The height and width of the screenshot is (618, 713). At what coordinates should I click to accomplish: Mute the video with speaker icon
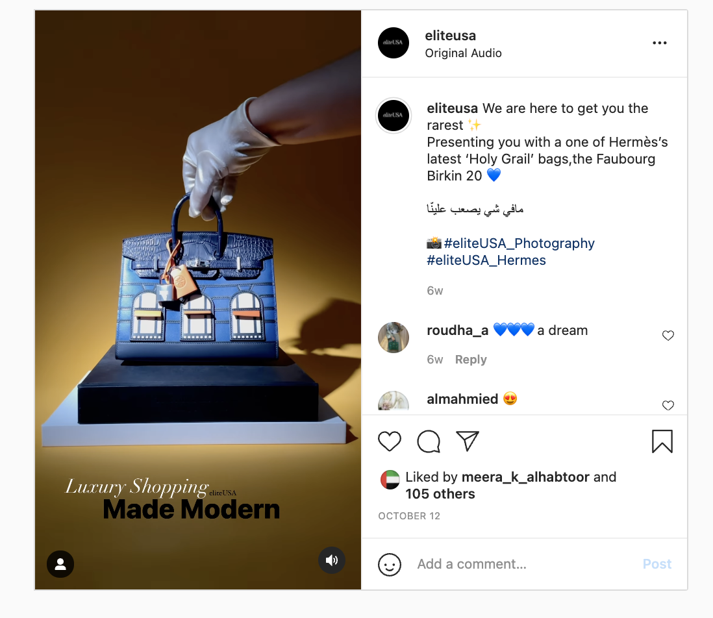click(x=331, y=560)
